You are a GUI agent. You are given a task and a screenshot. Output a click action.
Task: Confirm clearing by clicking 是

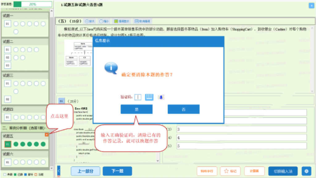pos(136,109)
